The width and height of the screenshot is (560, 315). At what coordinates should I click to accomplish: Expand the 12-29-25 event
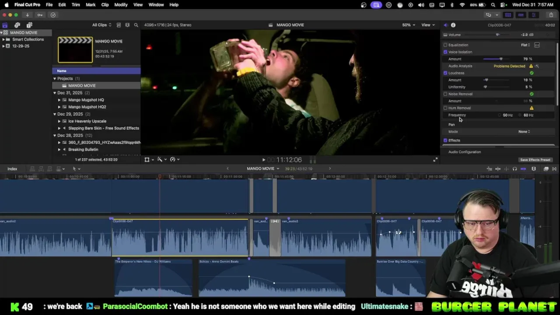coord(3,46)
